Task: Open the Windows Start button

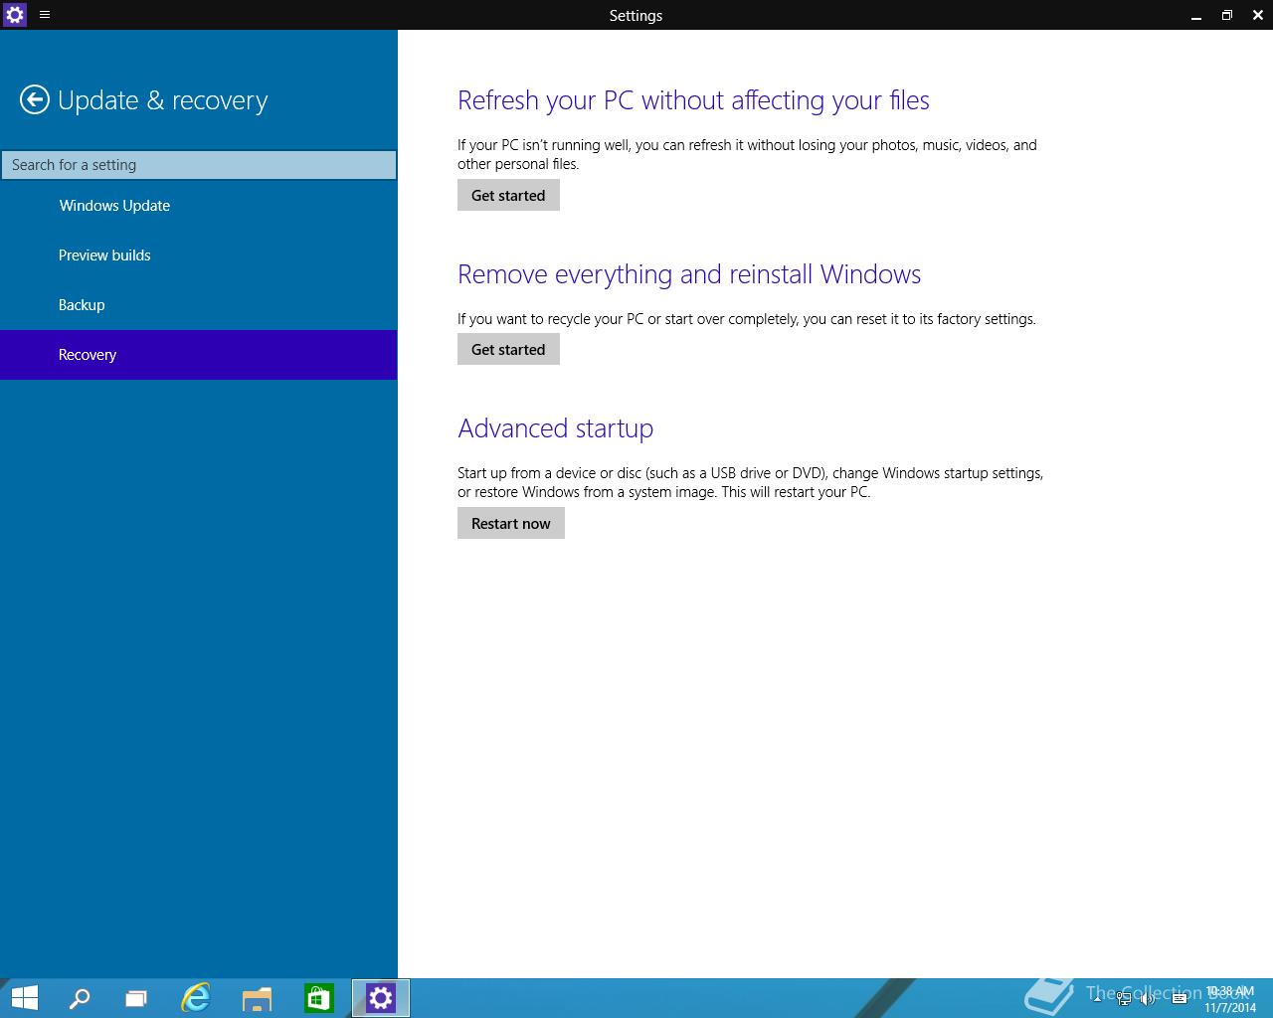Action: pos(24,998)
